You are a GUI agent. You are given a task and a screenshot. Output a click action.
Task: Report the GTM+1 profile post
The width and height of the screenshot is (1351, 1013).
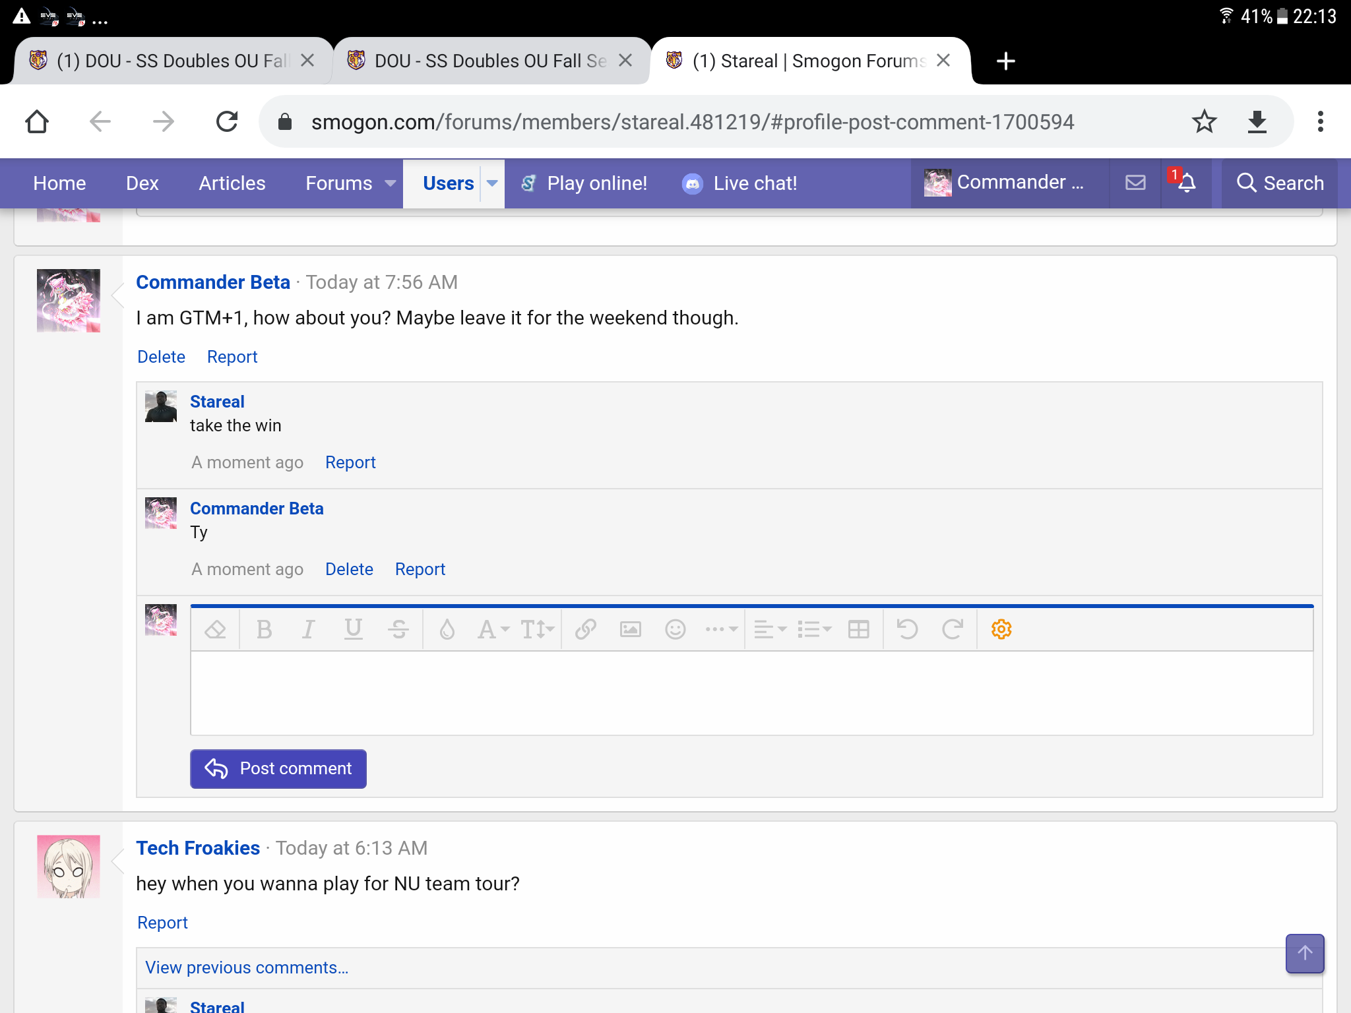(232, 357)
